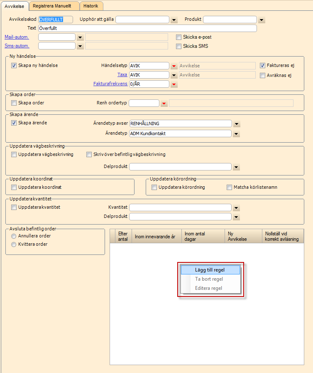Click the Inom innevarande år column header
The height and width of the screenshot is (373, 313).
156,236
